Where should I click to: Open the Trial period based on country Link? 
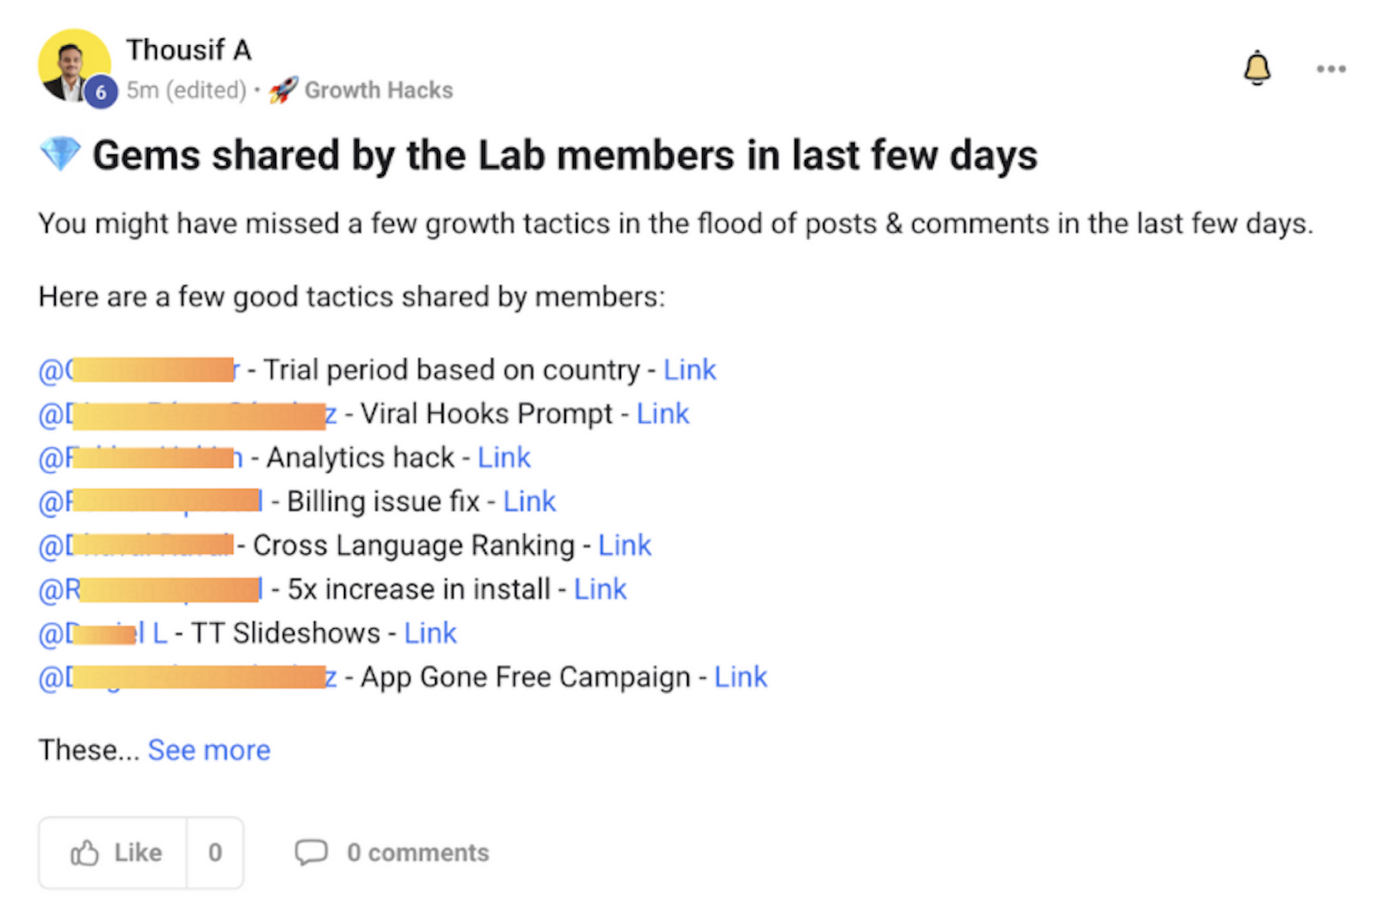pos(689,370)
